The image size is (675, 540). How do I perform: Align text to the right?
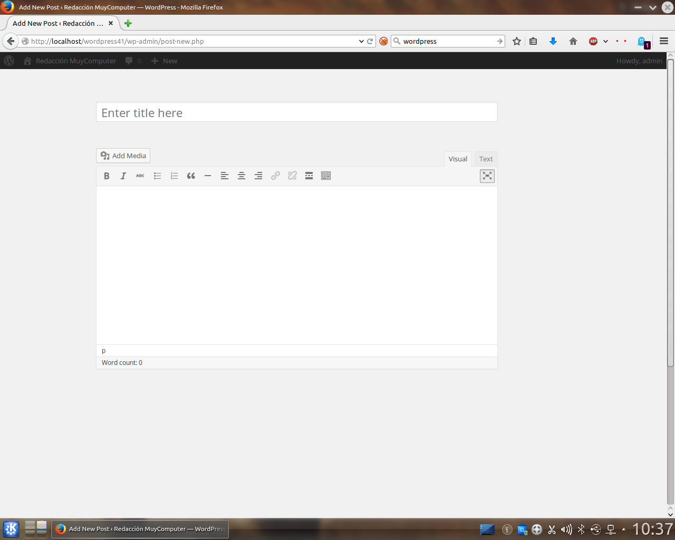(258, 176)
